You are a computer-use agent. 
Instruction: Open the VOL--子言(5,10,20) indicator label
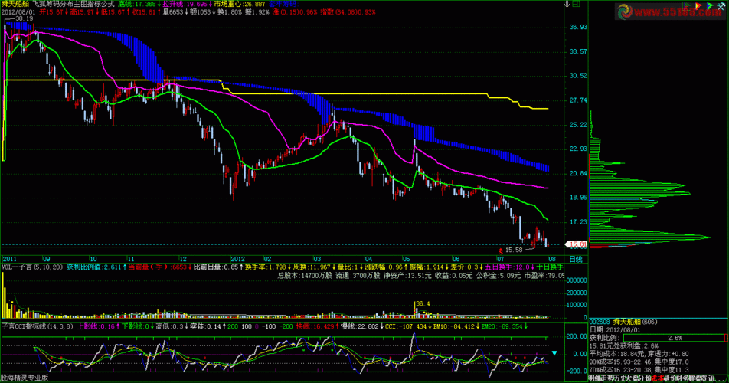tap(32, 267)
